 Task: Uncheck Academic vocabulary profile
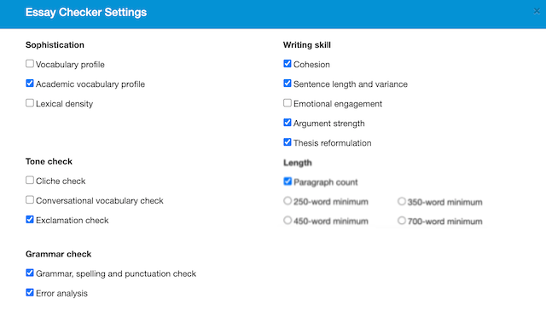(30, 84)
